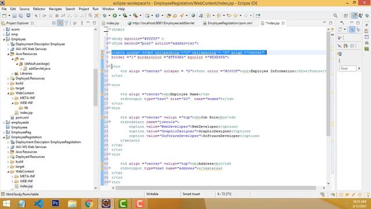Image resolution: width=371 pixels, height=209 pixels.
Task: Open the File menu
Action: 4,9
